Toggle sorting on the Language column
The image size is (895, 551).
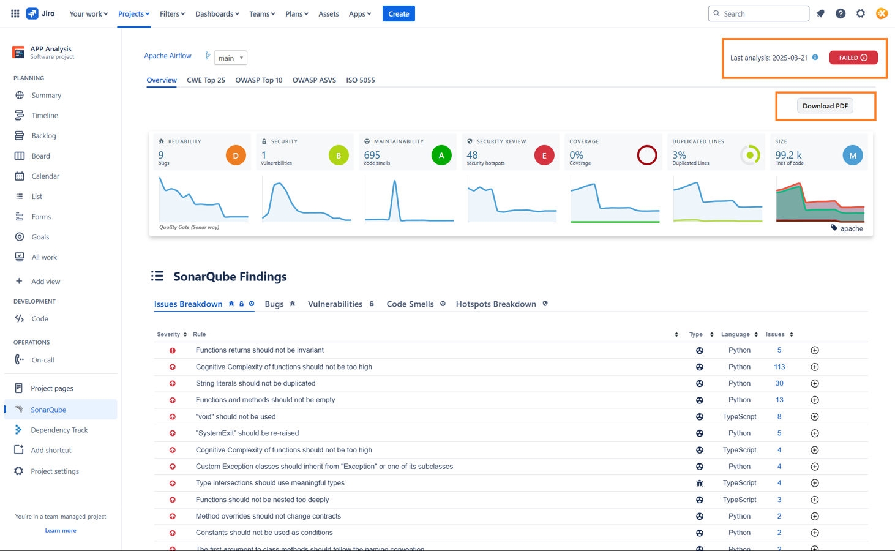(757, 334)
